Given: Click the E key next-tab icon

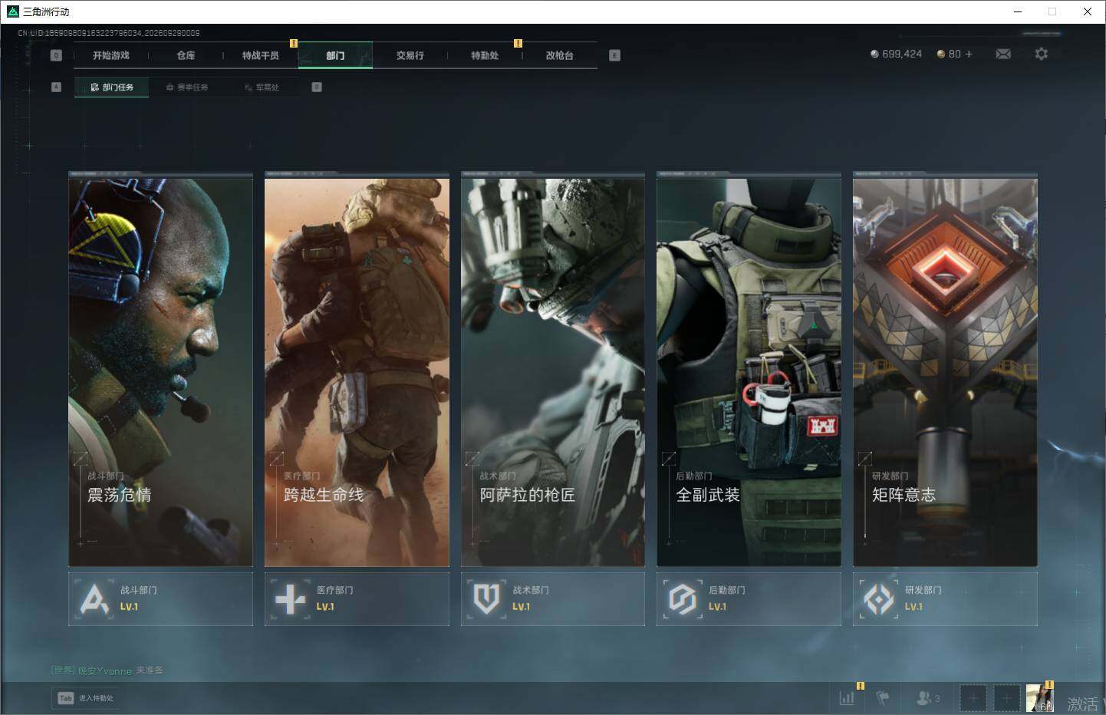Looking at the screenshot, I should click(614, 55).
